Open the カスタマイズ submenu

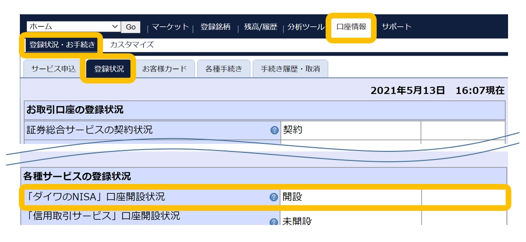(132, 45)
